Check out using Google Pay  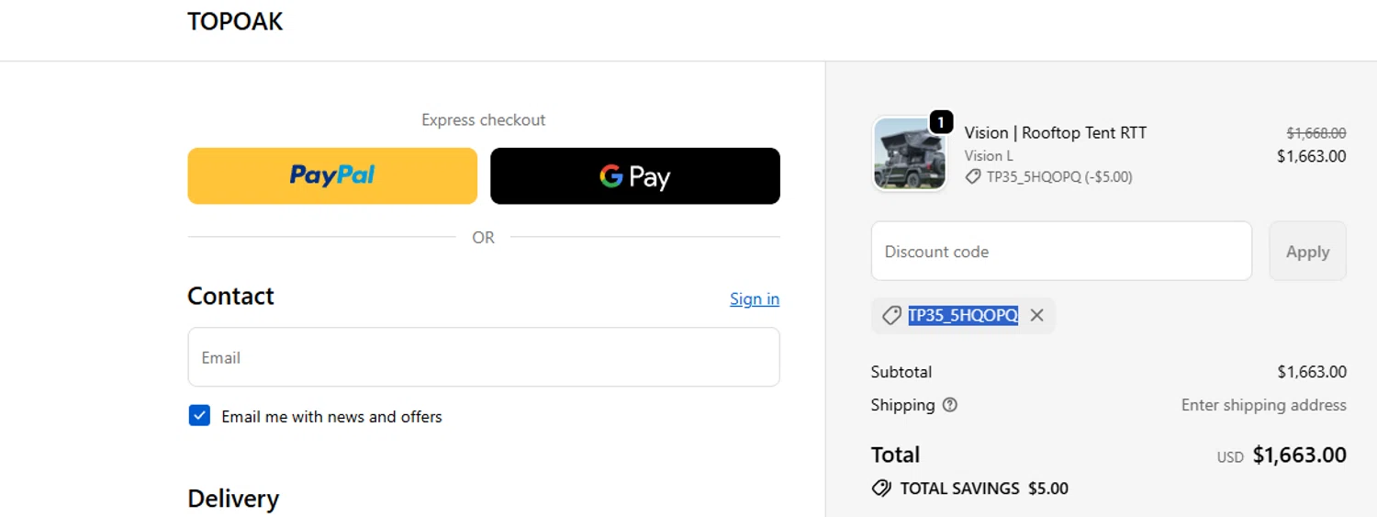pos(635,175)
